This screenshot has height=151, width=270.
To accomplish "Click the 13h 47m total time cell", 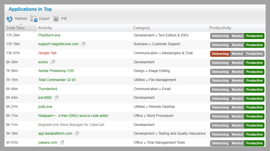I will tap(13, 53).
